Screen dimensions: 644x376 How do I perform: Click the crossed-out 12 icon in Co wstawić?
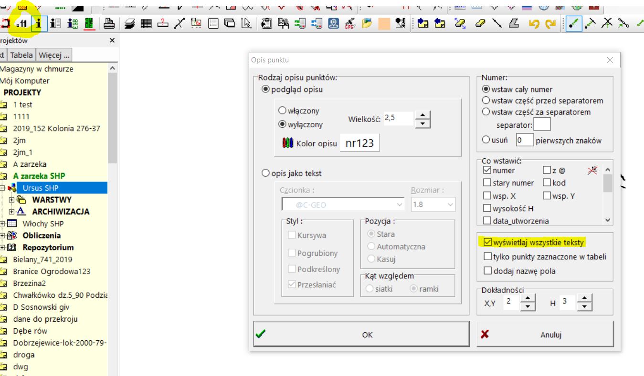click(x=592, y=170)
